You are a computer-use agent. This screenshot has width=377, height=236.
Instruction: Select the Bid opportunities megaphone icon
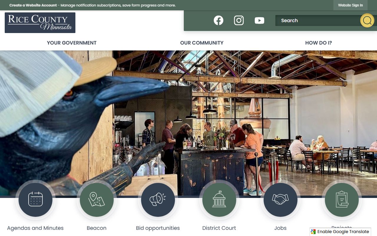click(x=158, y=200)
